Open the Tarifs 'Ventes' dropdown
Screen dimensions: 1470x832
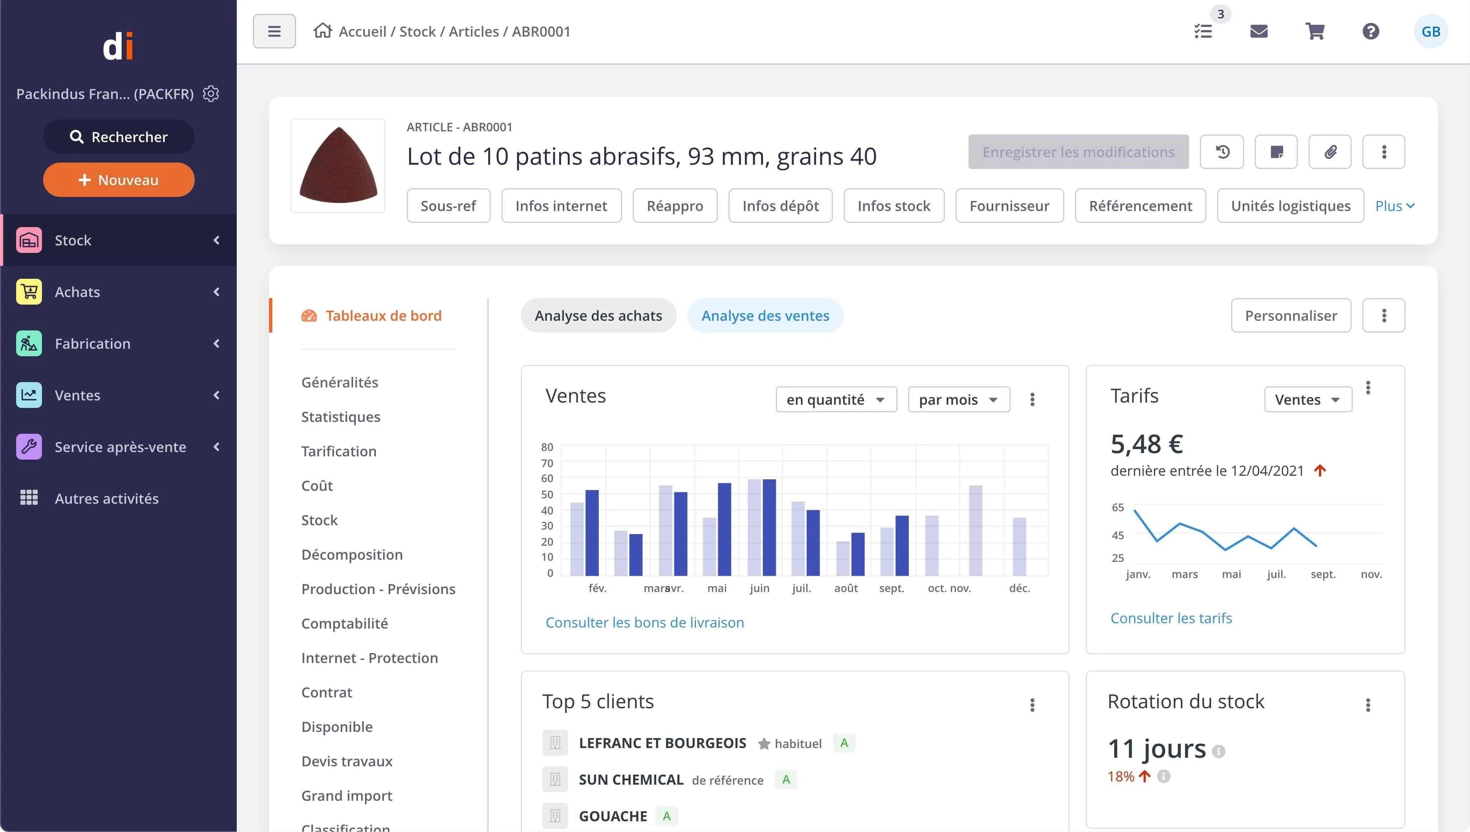[1308, 399]
